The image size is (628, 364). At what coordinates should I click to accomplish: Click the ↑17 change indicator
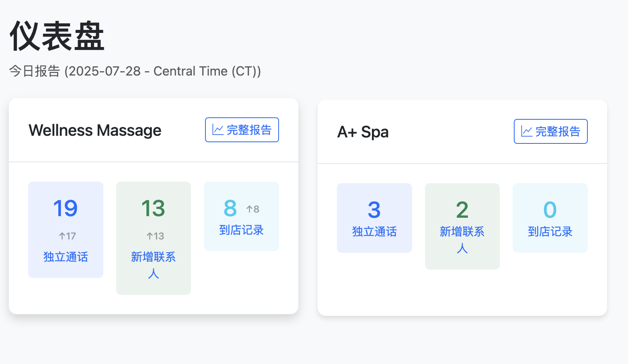[x=67, y=236]
